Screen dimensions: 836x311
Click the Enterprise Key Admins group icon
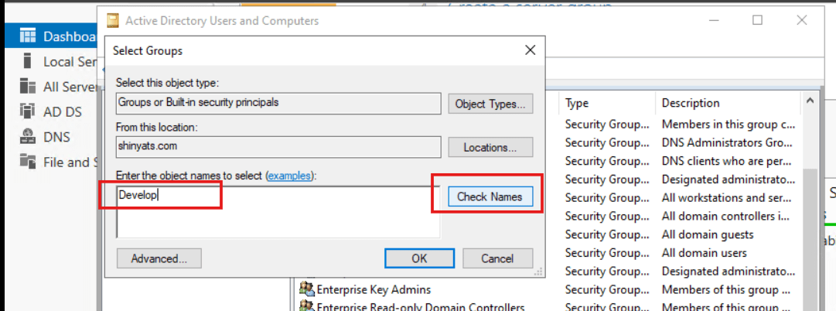click(x=306, y=289)
